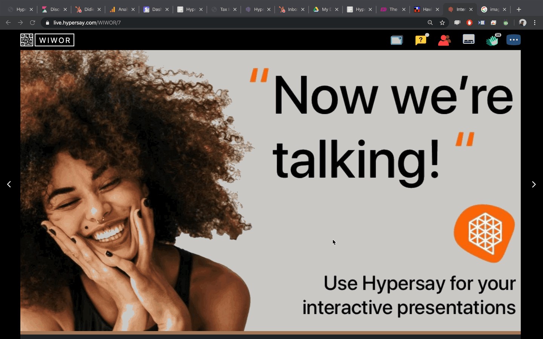Click the slide progress bar at bottom
The height and width of the screenshot is (339, 543).
tap(270, 333)
